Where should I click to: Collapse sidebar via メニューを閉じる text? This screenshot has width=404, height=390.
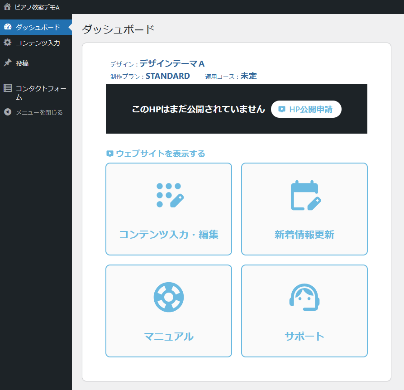[x=39, y=112]
